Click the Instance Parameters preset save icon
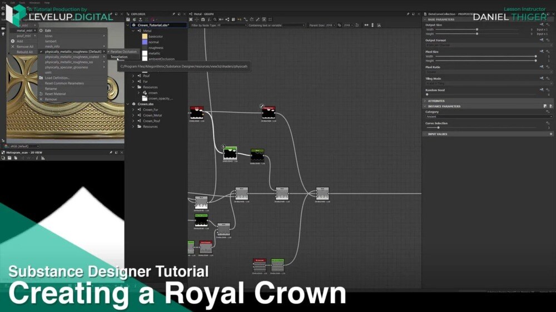Viewport: 556px width, 312px height. coord(545,106)
